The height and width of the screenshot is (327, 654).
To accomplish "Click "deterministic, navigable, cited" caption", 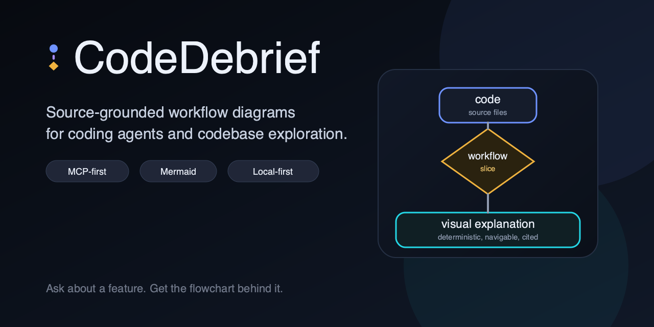I will coord(488,237).
